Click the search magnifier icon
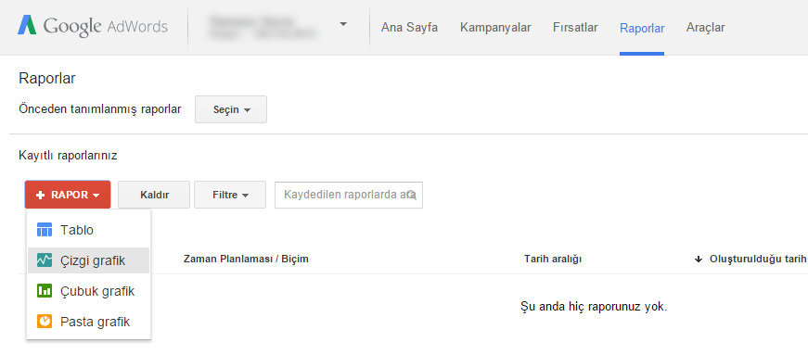The height and width of the screenshot is (355, 808). [412, 195]
